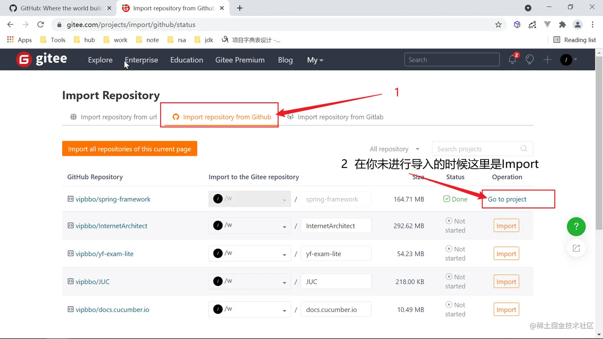Open the vipbbo/yf-exam-lite link
603x339 pixels.
click(x=104, y=253)
